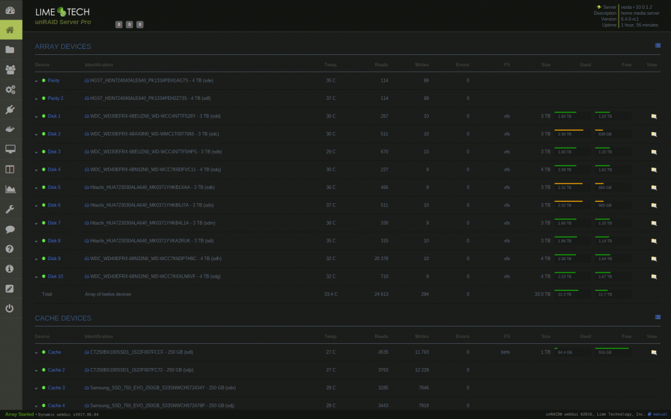Toggle Cache Devices list view icon

[x=658, y=317]
